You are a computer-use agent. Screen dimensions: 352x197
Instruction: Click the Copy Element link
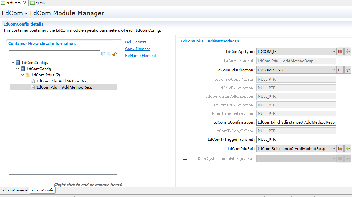point(137,49)
